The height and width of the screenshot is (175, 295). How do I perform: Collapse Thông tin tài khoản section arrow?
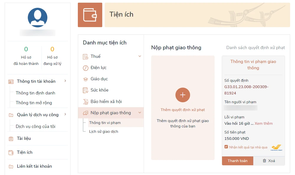65,81
